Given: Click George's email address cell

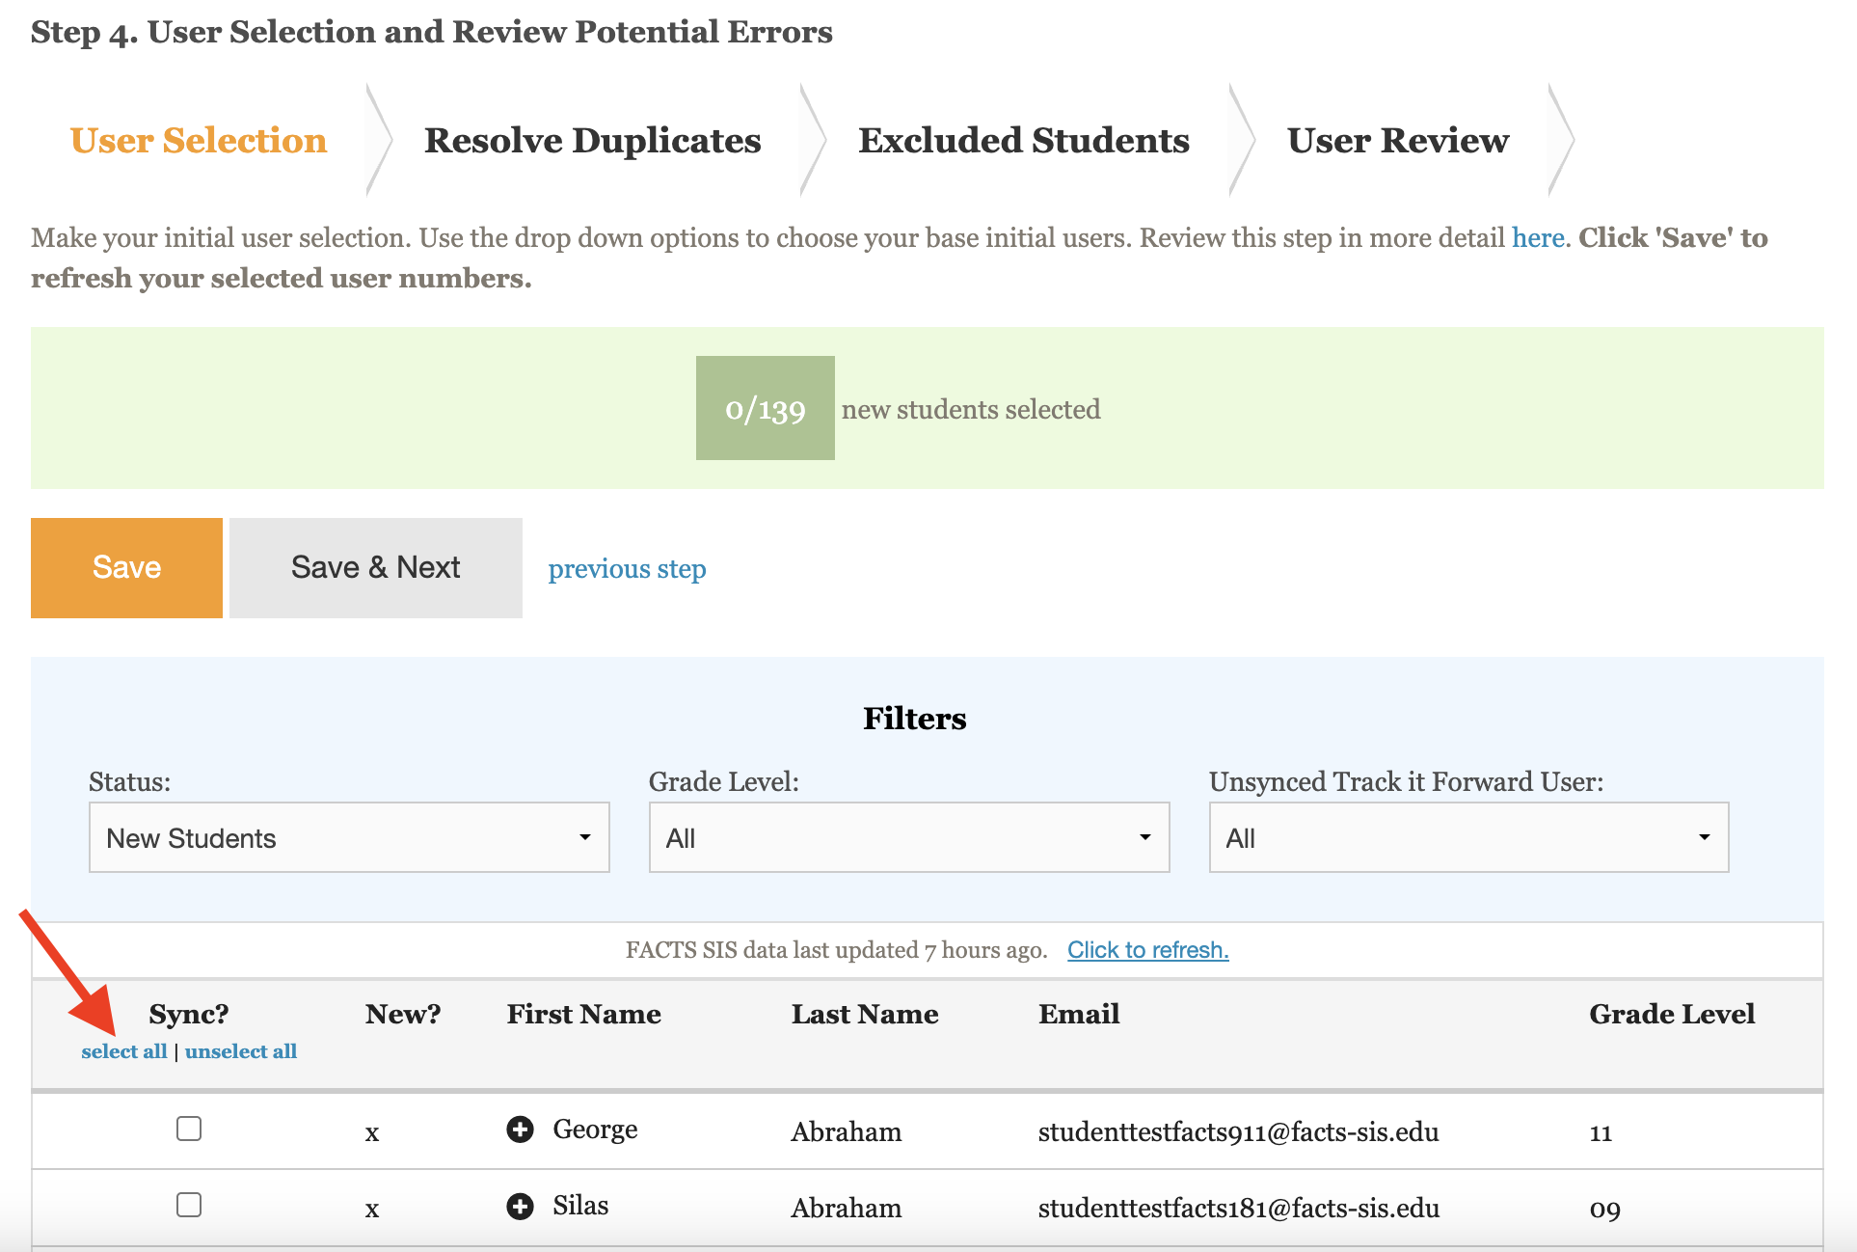Looking at the screenshot, I should coord(1238,1131).
